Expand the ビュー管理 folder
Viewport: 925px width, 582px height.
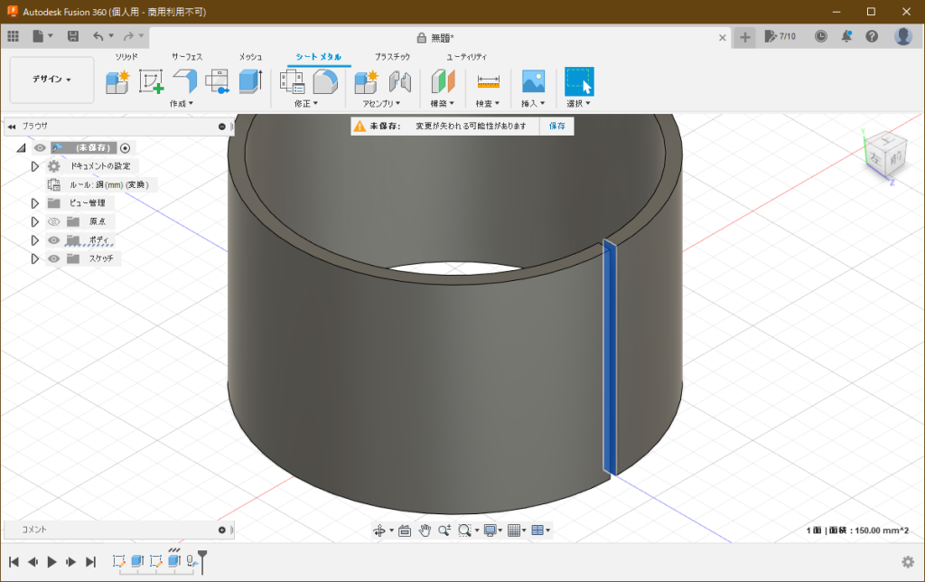[35, 203]
